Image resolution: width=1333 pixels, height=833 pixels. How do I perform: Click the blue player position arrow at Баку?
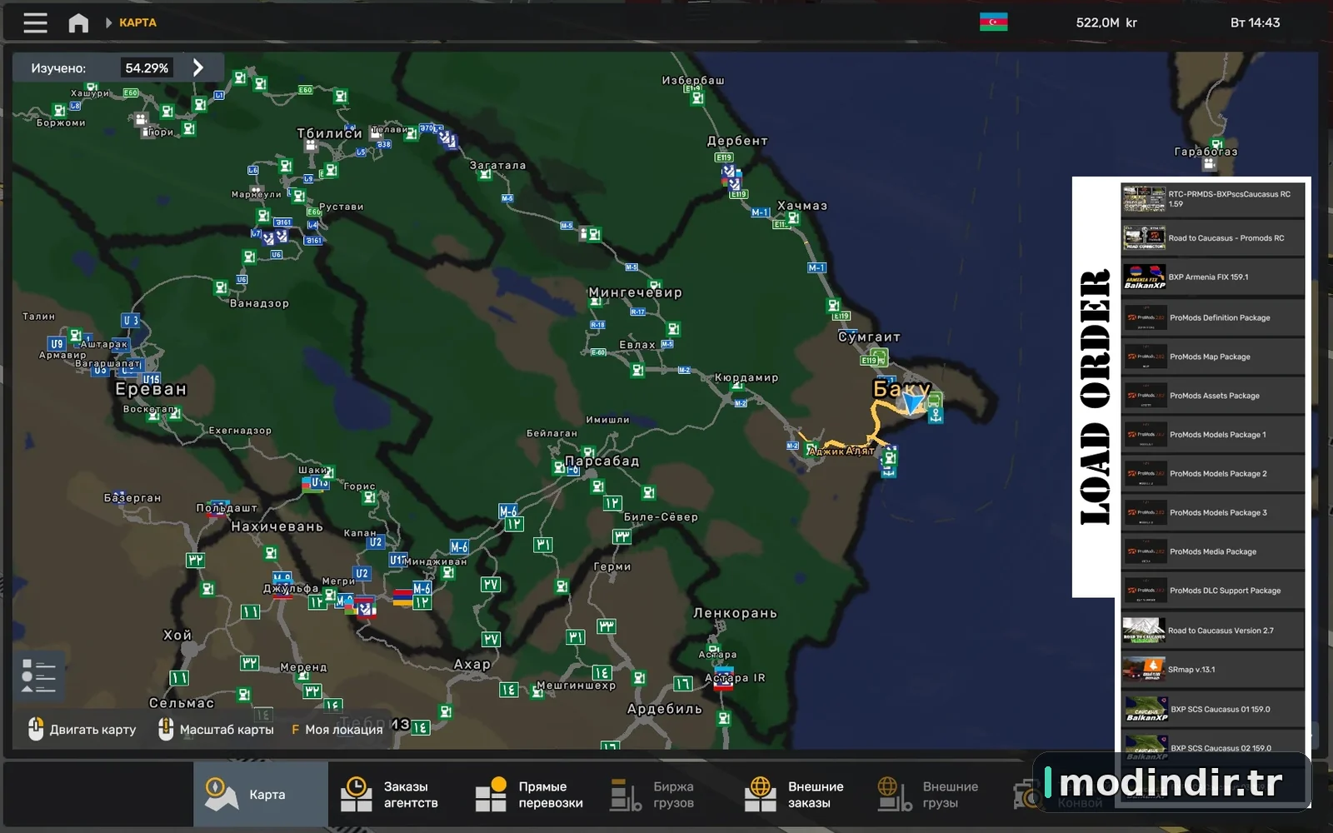(x=913, y=404)
